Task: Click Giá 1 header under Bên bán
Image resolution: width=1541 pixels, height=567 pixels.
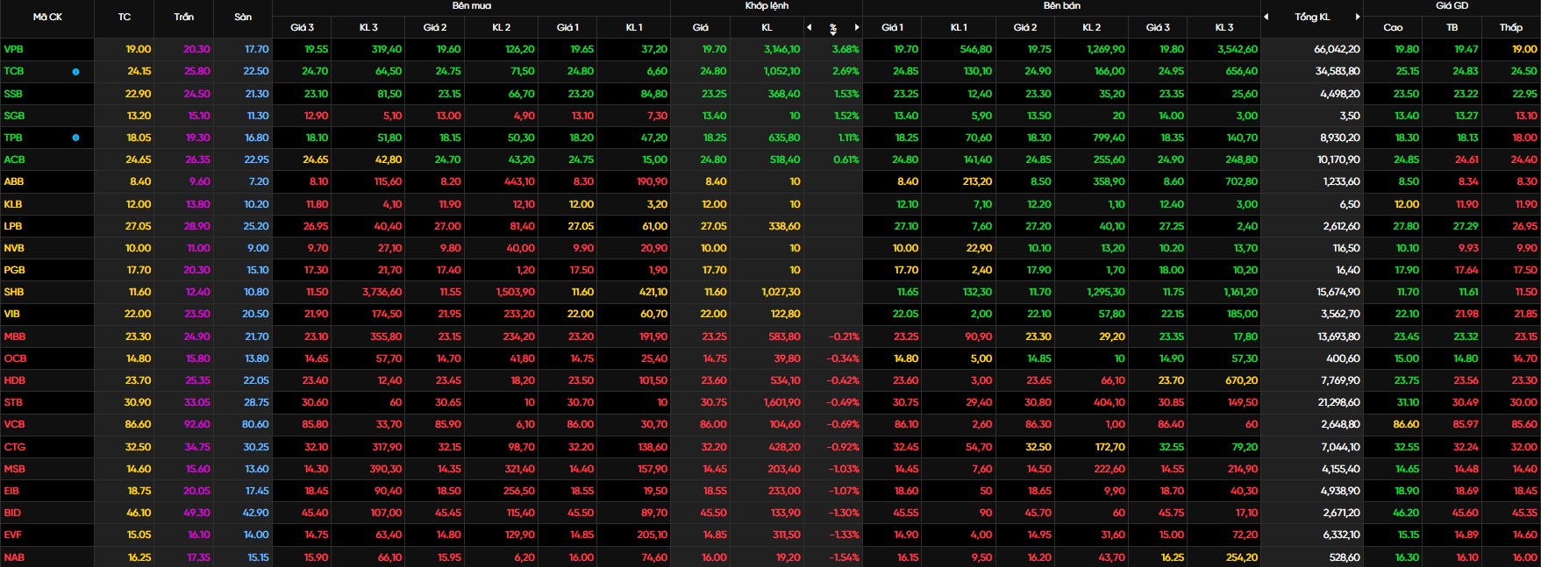Action: tap(893, 27)
